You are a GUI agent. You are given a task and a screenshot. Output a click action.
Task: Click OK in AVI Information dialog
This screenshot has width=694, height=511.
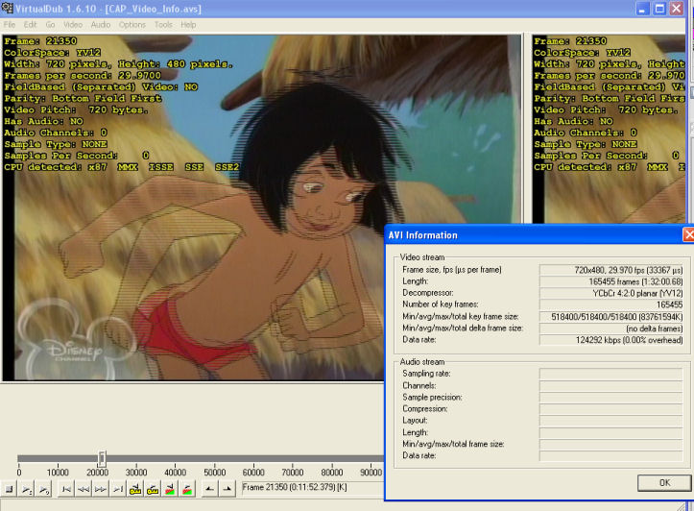pos(664,482)
